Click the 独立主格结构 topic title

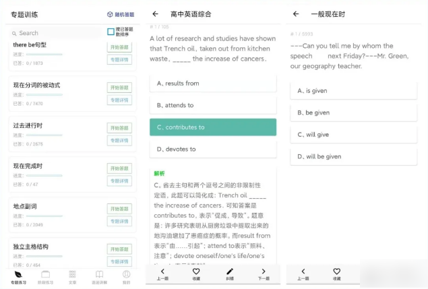pos(30,247)
